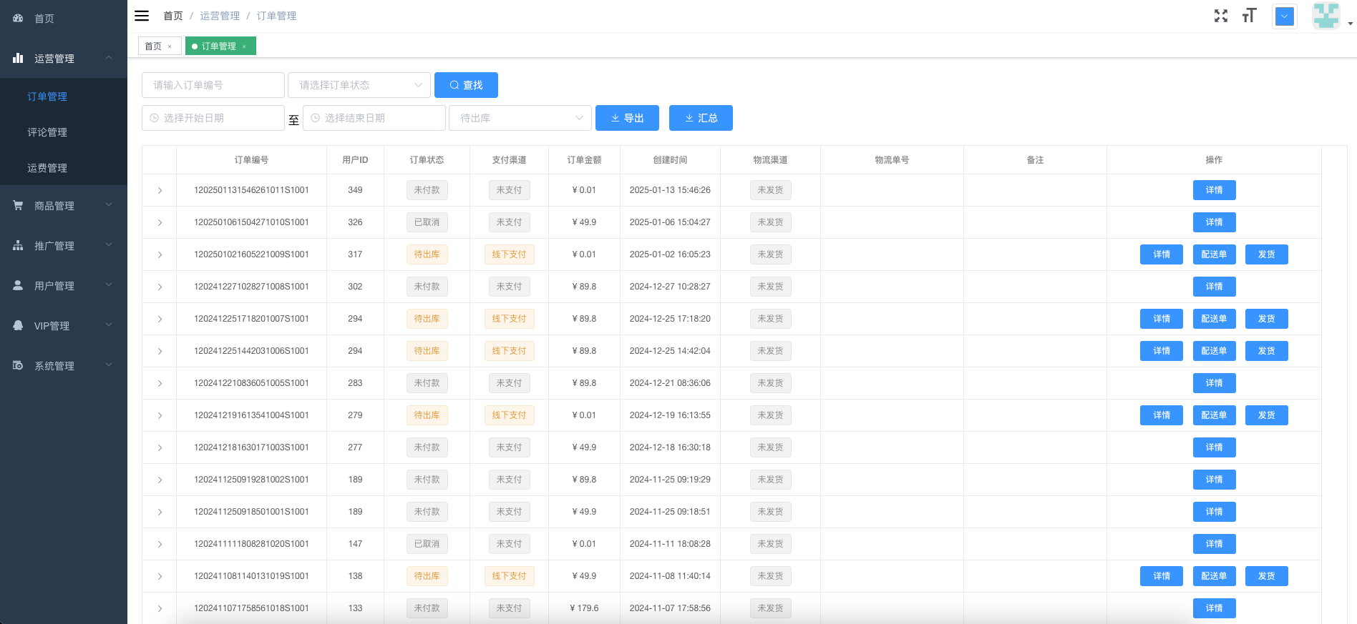
Task: Open the font size adjustment icon
Action: (1249, 16)
